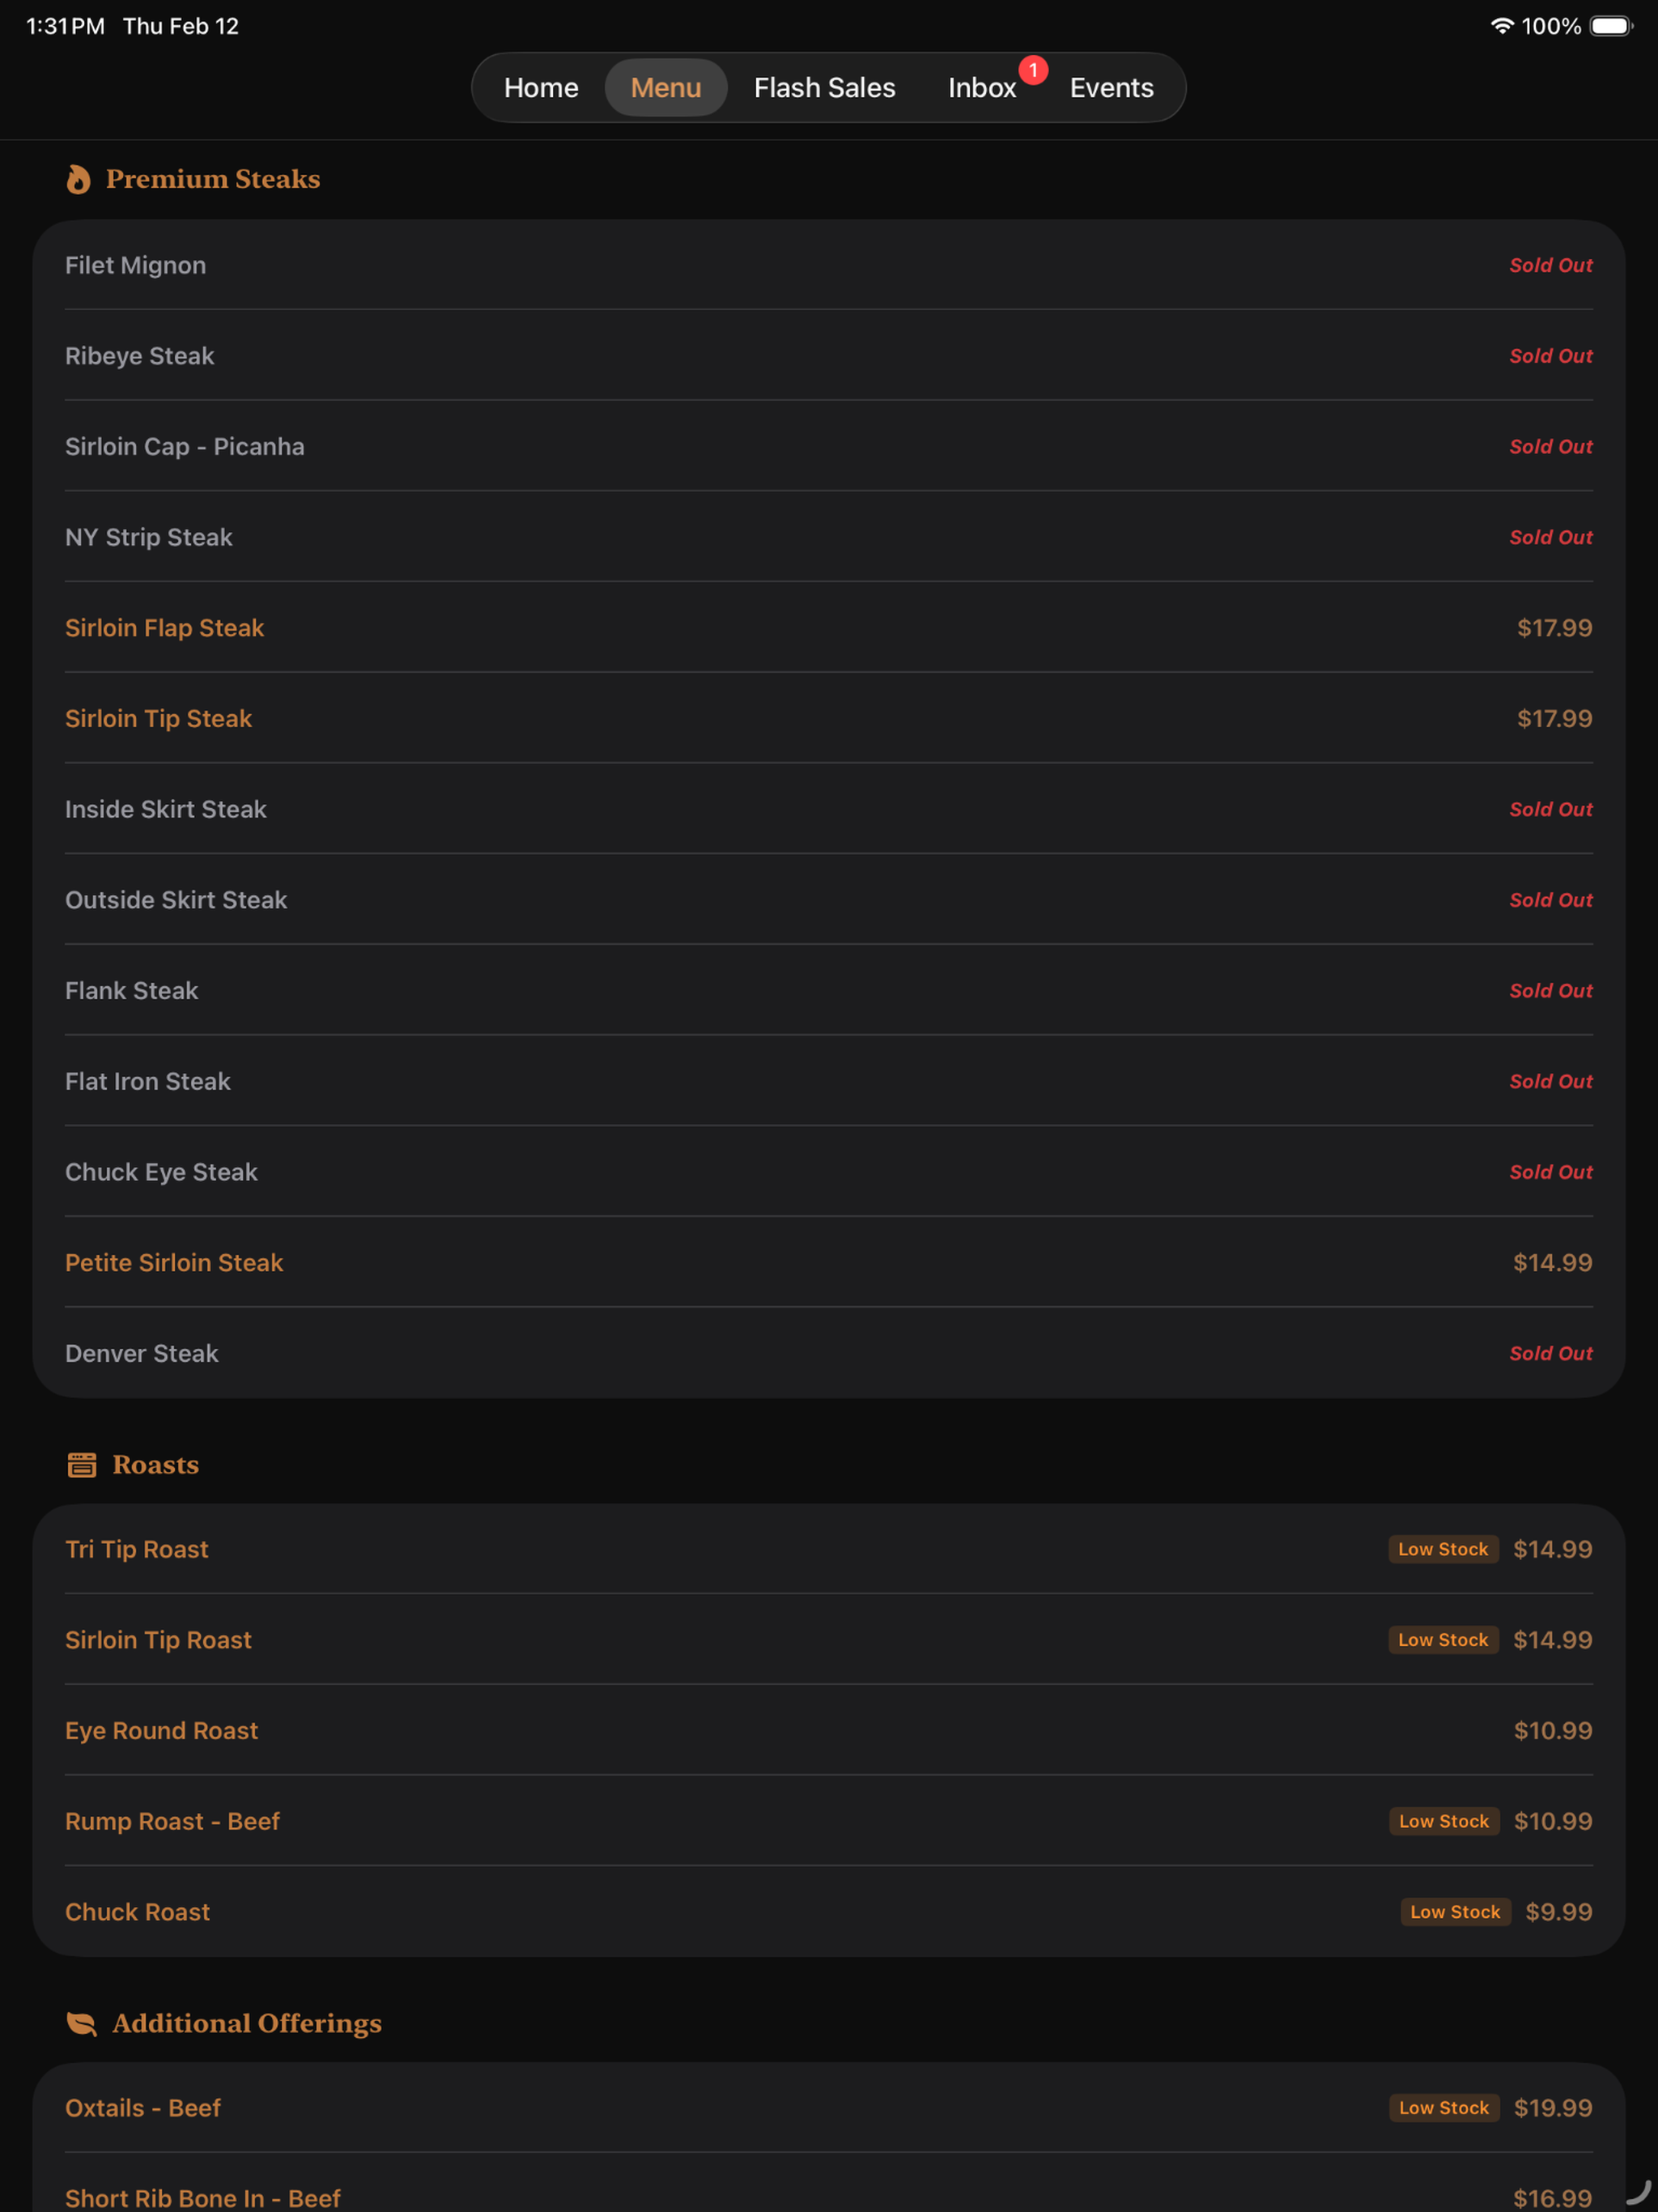Select Petite Sirloin Steak

point(829,1263)
